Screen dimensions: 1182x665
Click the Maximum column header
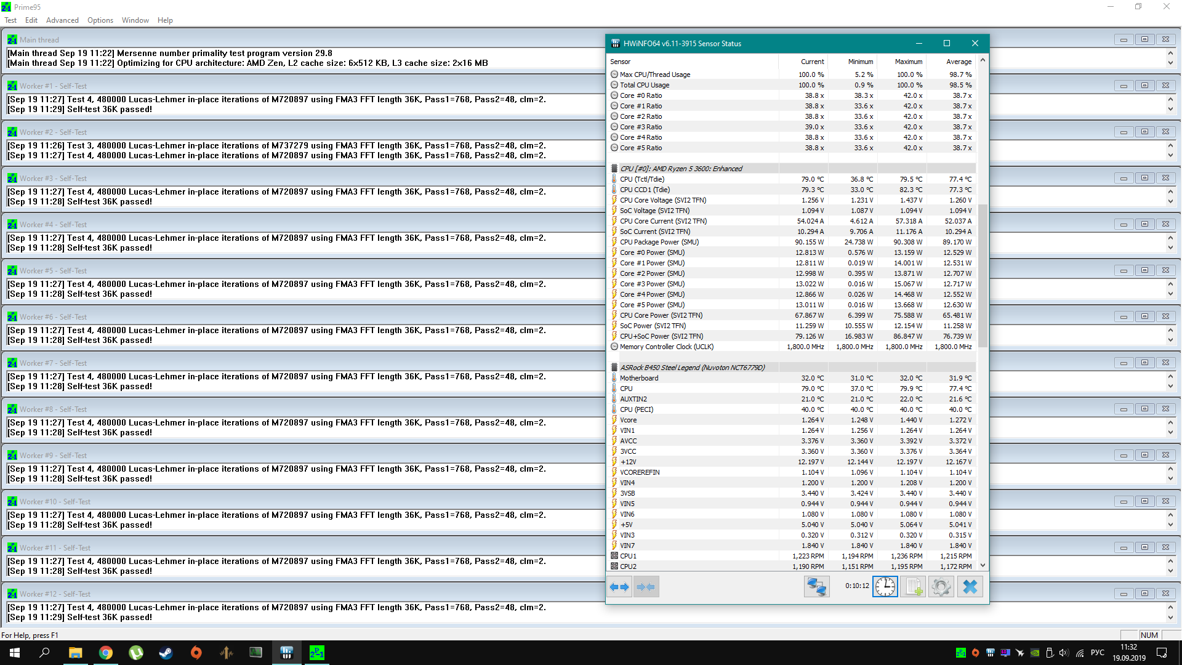tap(908, 62)
